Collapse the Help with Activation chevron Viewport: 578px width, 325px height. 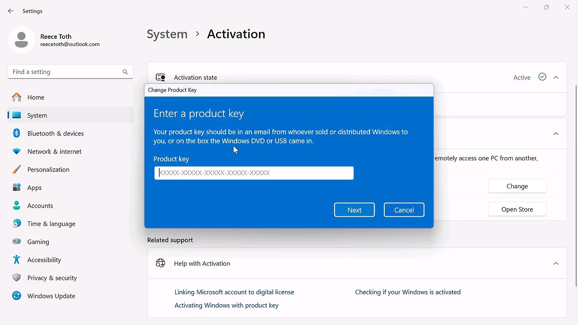pos(556,264)
